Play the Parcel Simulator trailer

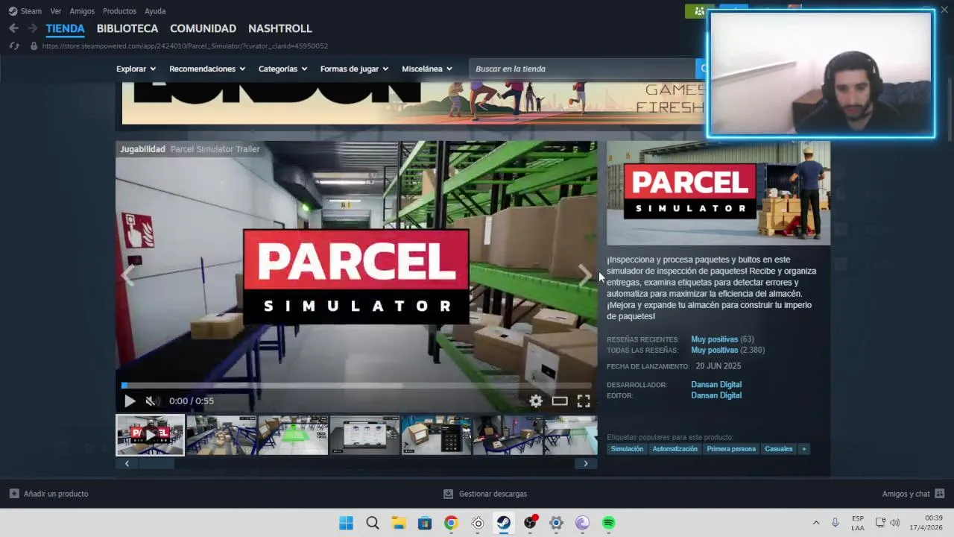tap(130, 401)
